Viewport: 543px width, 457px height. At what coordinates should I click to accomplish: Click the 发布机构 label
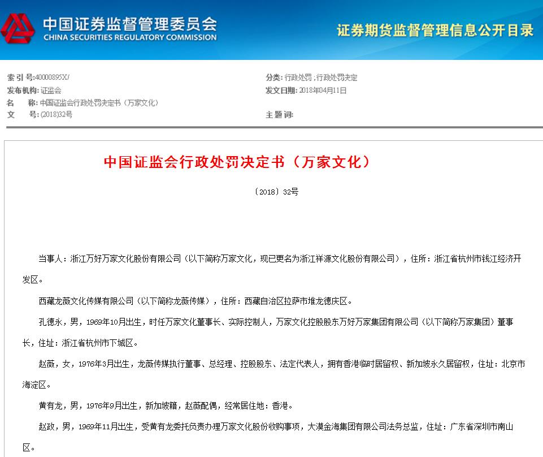point(23,90)
